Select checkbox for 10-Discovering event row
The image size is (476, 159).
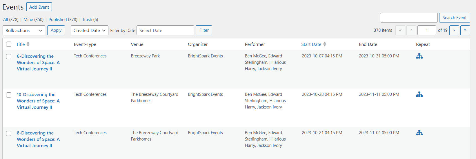tap(9, 95)
